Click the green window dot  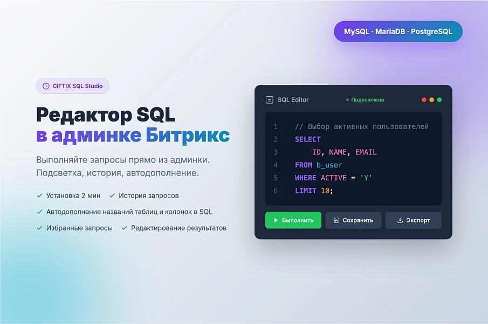[x=439, y=100]
